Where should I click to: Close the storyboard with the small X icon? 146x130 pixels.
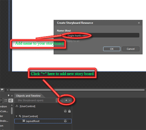click(x=61, y=100)
